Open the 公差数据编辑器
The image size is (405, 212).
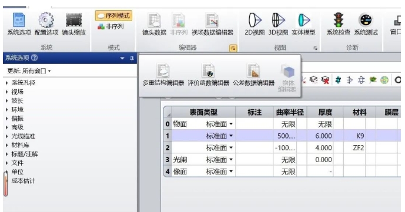(254, 75)
